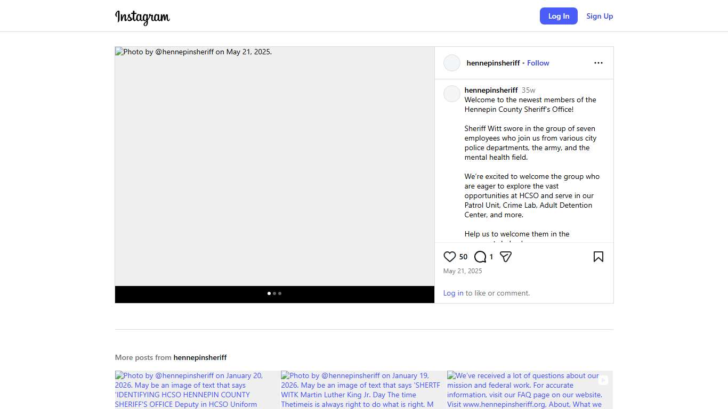This screenshot has height=409, width=728.
Task: Click hennepinsheriff username above the caption
Action: [x=491, y=90]
